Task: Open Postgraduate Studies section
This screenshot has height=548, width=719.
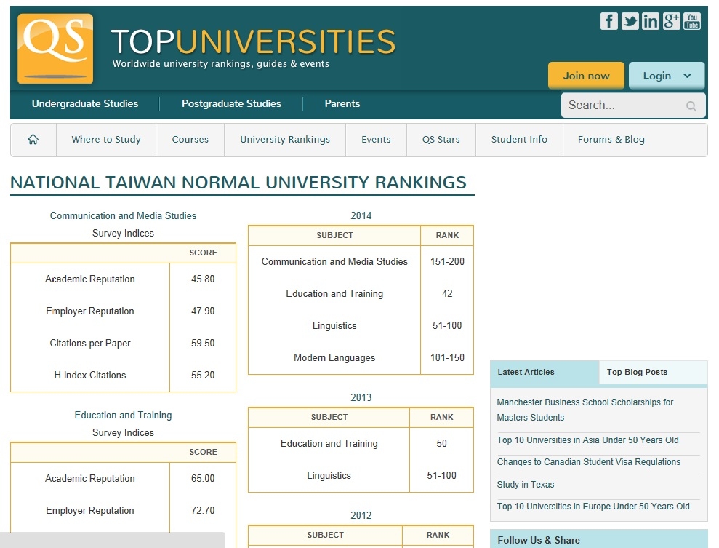Action: 231,104
